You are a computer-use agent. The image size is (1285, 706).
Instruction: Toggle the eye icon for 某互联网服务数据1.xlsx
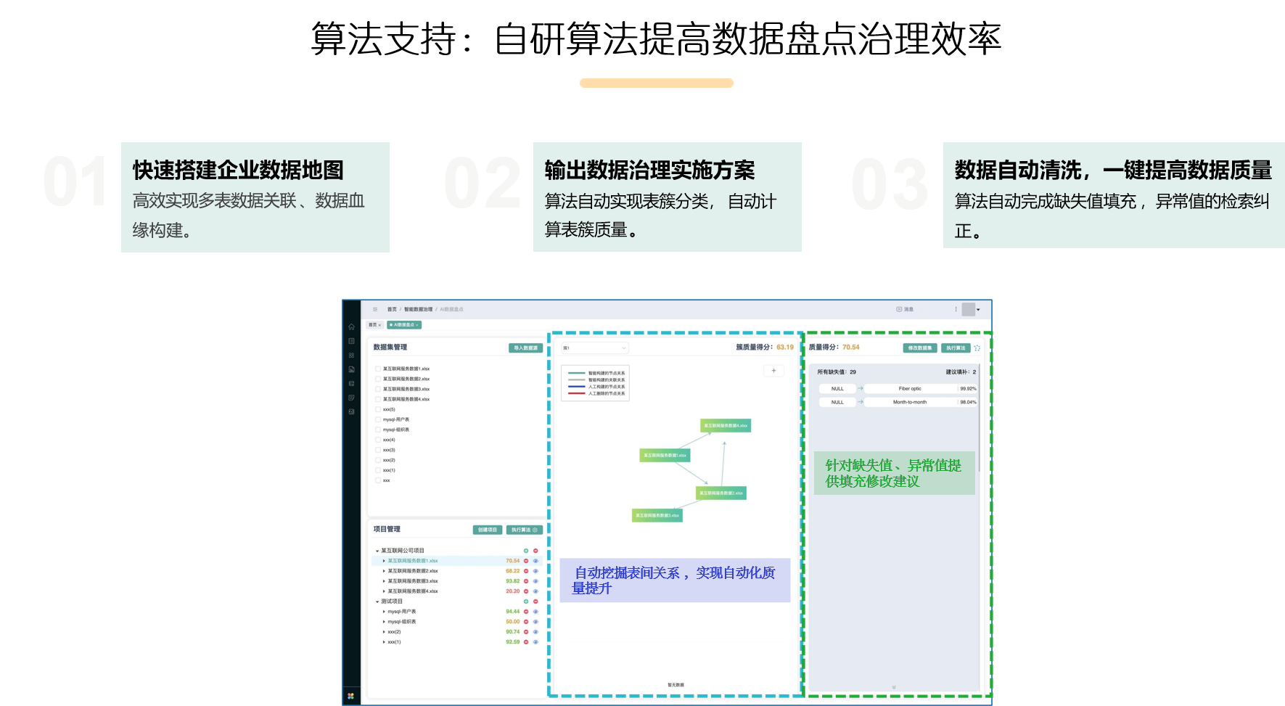click(535, 561)
